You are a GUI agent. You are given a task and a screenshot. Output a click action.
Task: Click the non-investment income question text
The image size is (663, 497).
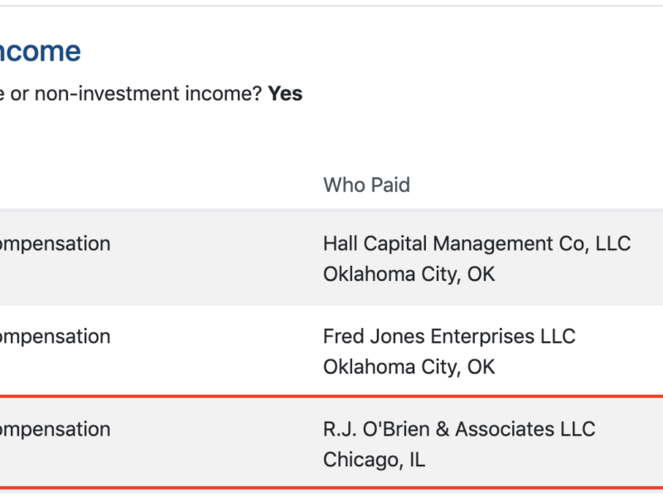[x=133, y=94]
